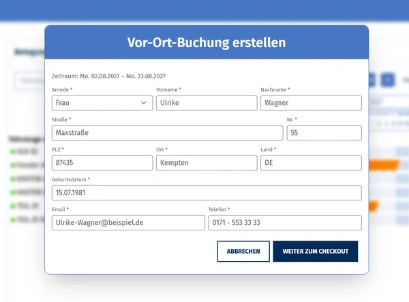Click the Email field with Ulrike-Wagner@beispiel.de
This screenshot has height=302, width=409.
click(x=128, y=223)
